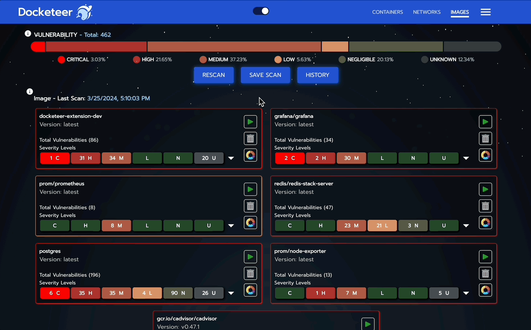Select 1 C critical badge for docketeer-extension-dev
This screenshot has width=531, height=330.
click(x=55, y=158)
